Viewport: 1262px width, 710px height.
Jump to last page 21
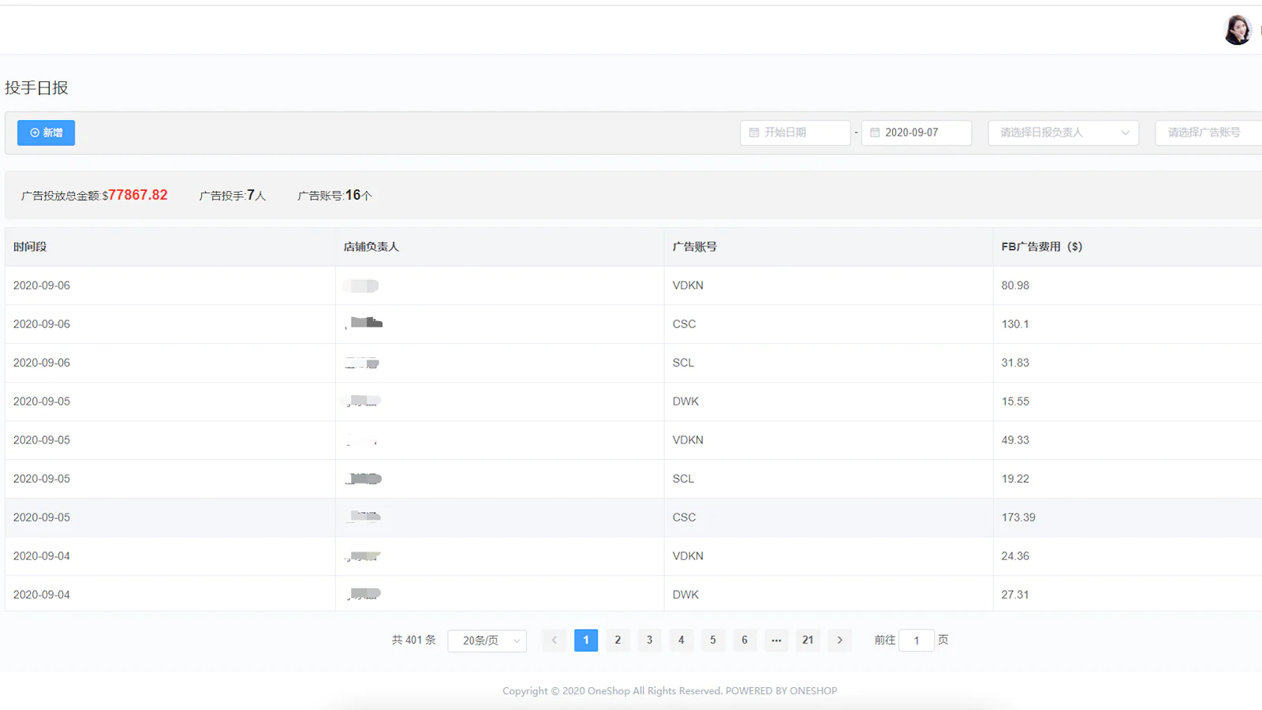808,640
